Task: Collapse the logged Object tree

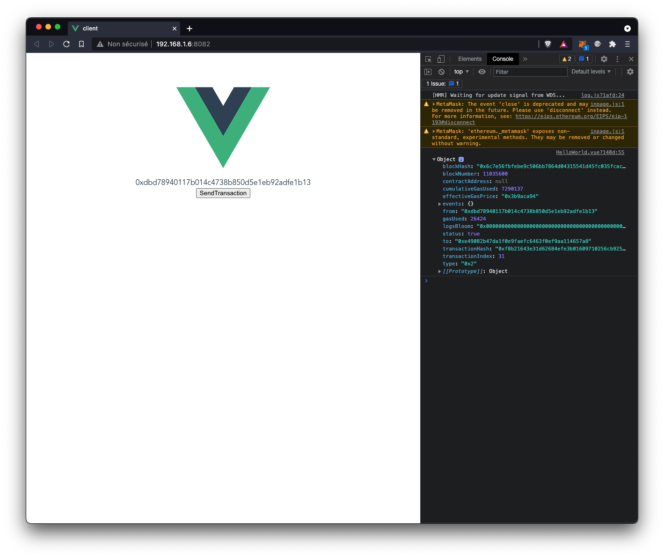Action: tap(434, 159)
